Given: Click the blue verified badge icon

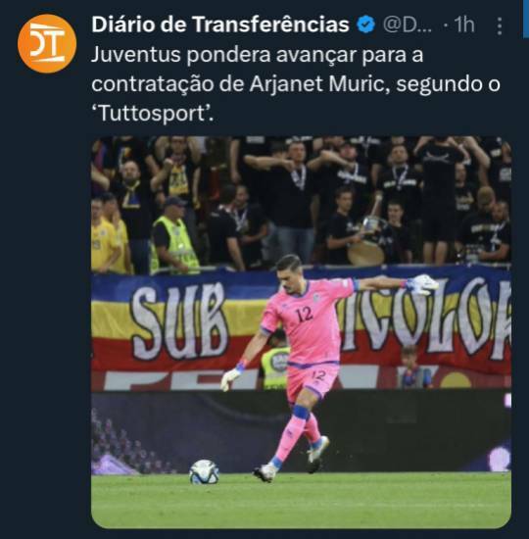Looking at the screenshot, I should coord(365,24).
